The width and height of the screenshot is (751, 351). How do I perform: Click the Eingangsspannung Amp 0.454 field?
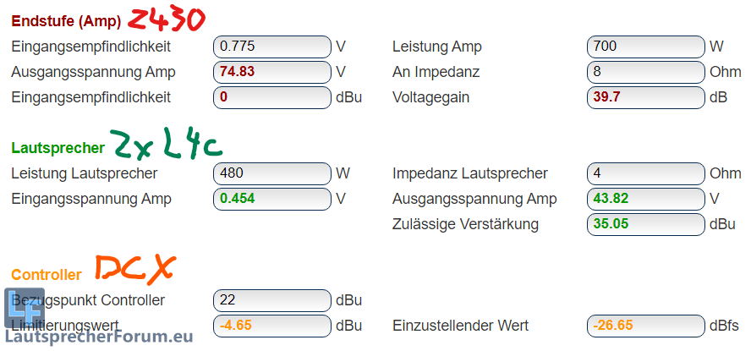click(x=271, y=199)
